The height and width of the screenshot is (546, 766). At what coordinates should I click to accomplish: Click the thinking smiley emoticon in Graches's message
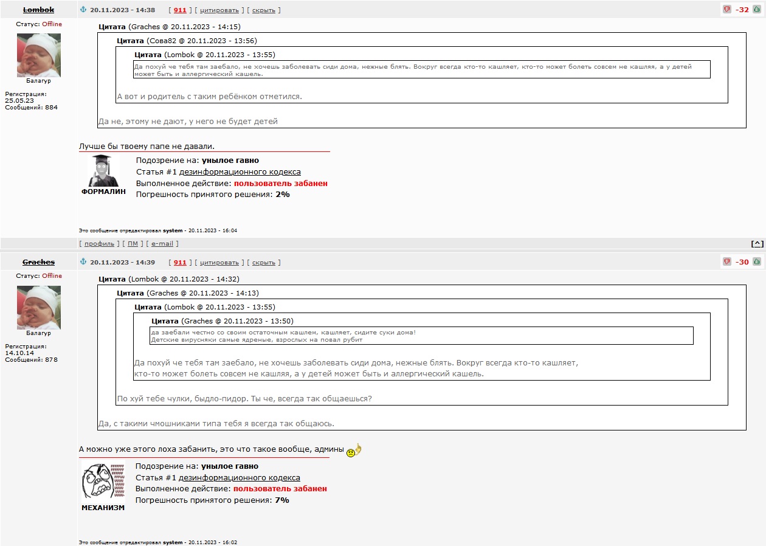coord(354,451)
